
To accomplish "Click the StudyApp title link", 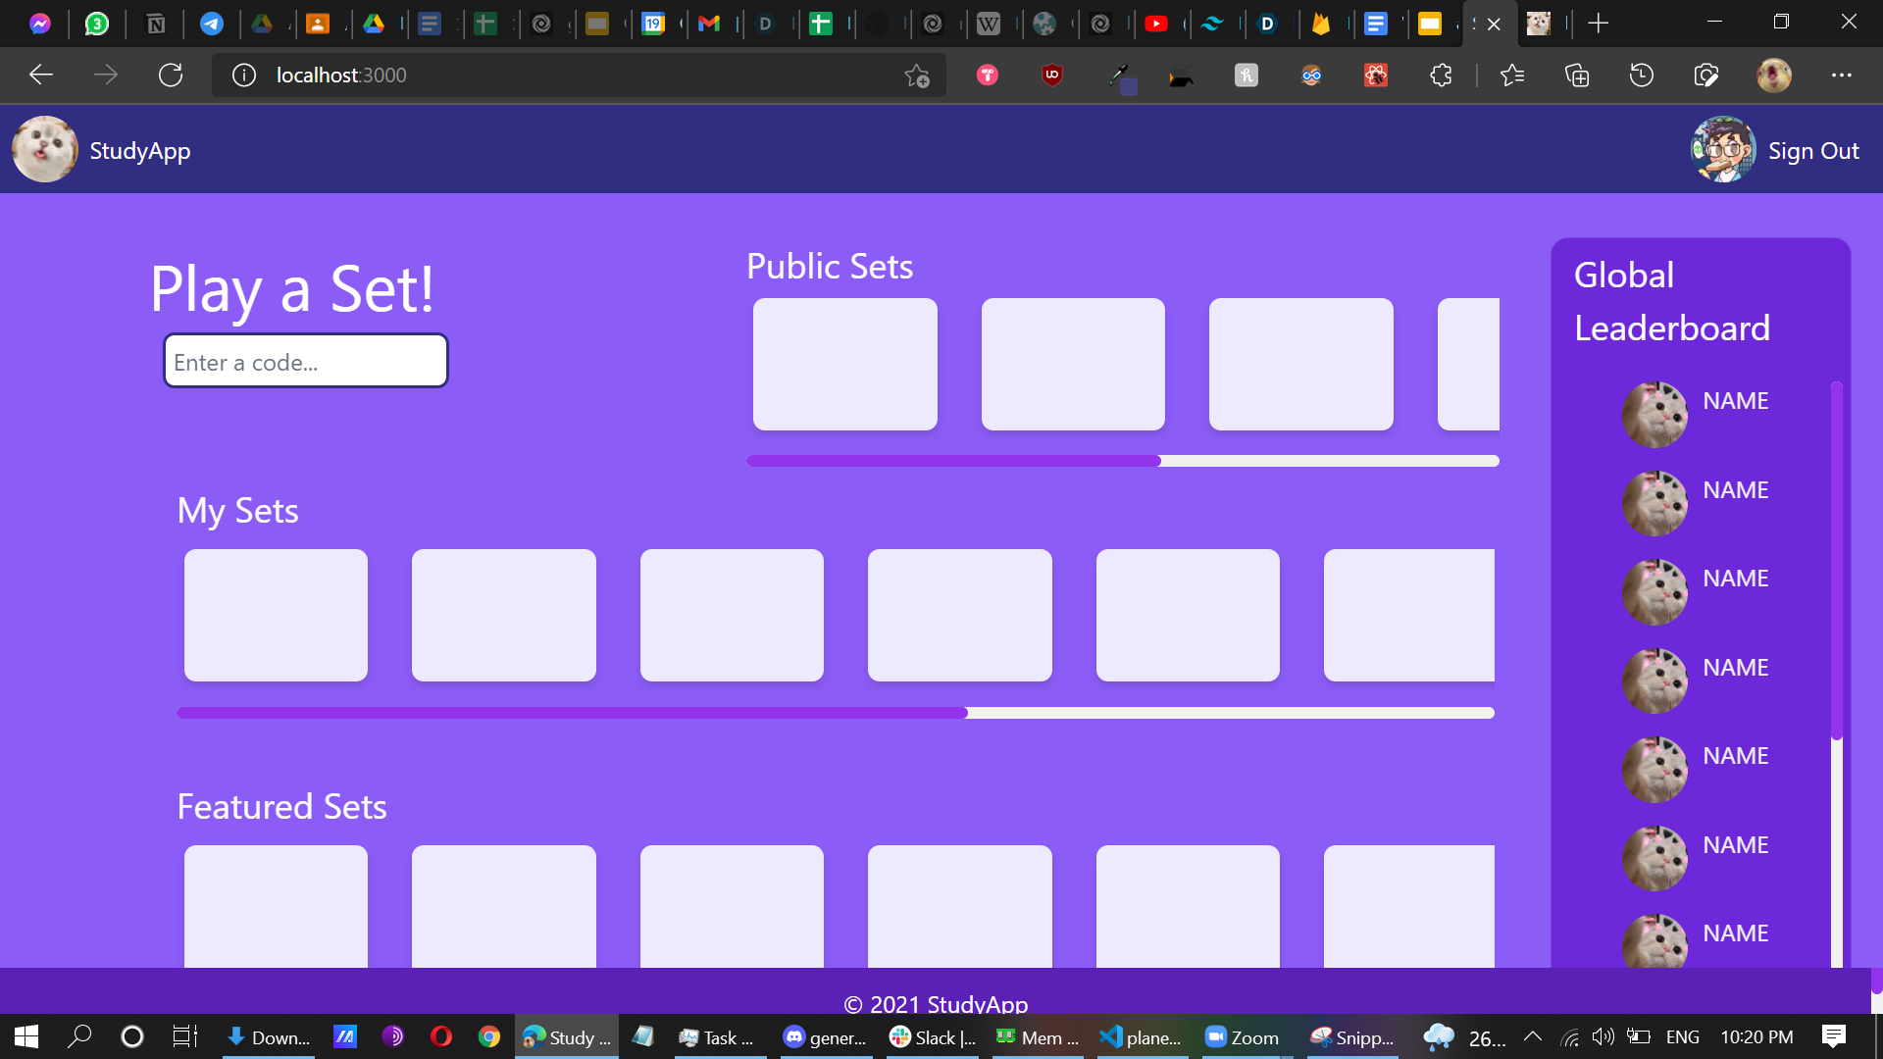I will click(140, 151).
